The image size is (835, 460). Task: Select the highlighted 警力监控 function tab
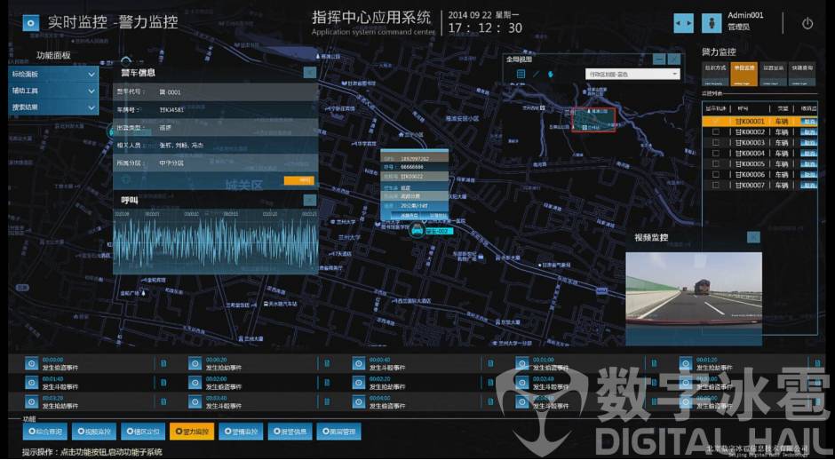[x=192, y=432]
